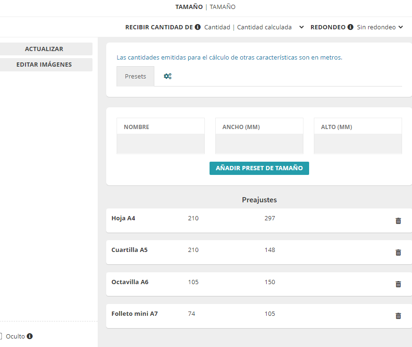Select the Alto (MM) input field
412x347 pixels.
pyautogui.click(x=358, y=143)
